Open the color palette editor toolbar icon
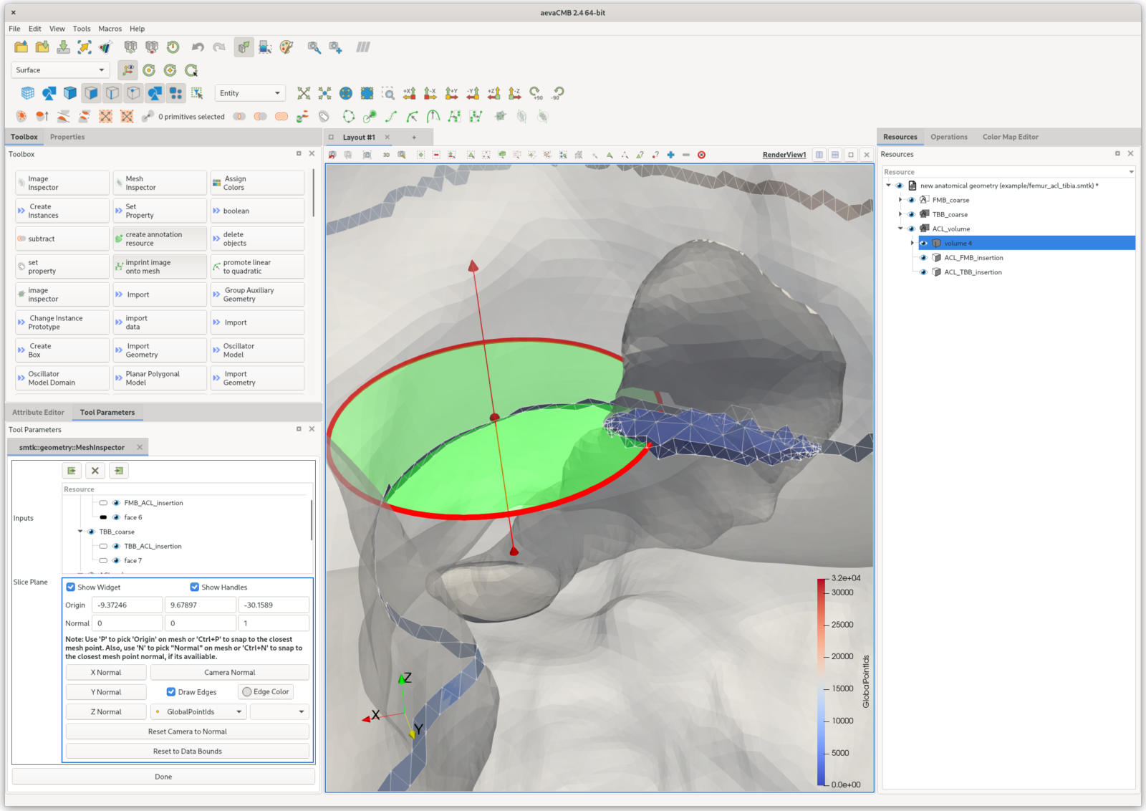The image size is (1146, 811). (x=286, y=47)
